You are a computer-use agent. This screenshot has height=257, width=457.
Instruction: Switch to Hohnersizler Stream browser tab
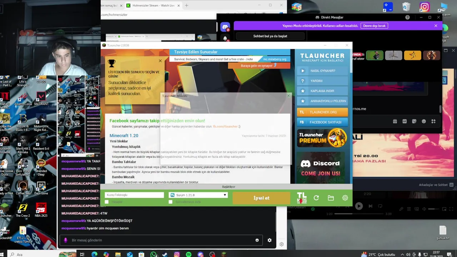[154, 5]
